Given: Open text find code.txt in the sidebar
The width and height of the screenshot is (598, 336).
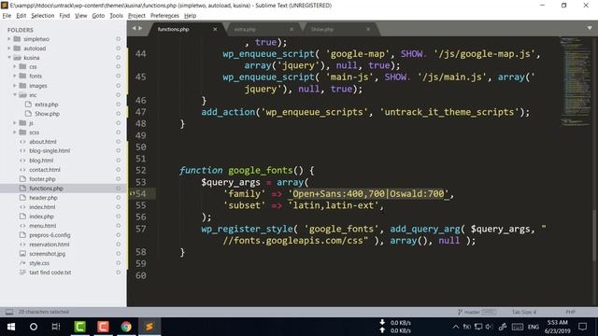Looking at the screenshot, I should pyautogui.click(x=50, y=273).
